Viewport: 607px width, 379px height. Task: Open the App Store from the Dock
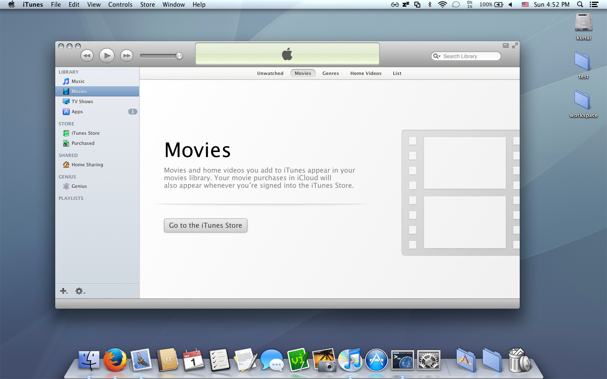(376, 360)
